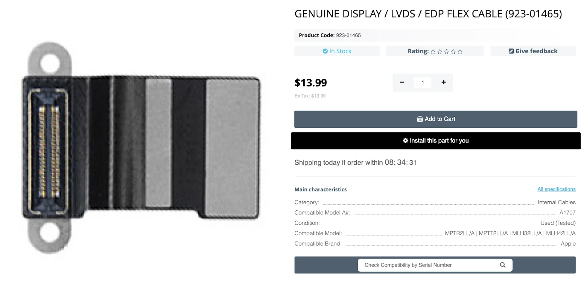Decrease quantity with the minus button
Screen dimensions: 581x301
pyautogui.click(x=402, y=82)
